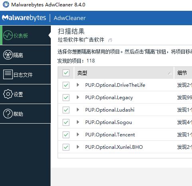Open the 日志文件 log files section
The height and width of the screenshot is (186, 192).
click(25, 74)
